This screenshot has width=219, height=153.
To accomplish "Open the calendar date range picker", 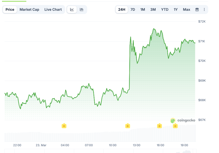I will point(197,10).
